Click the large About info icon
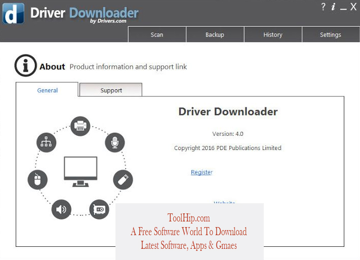 [x=25, y=65]
